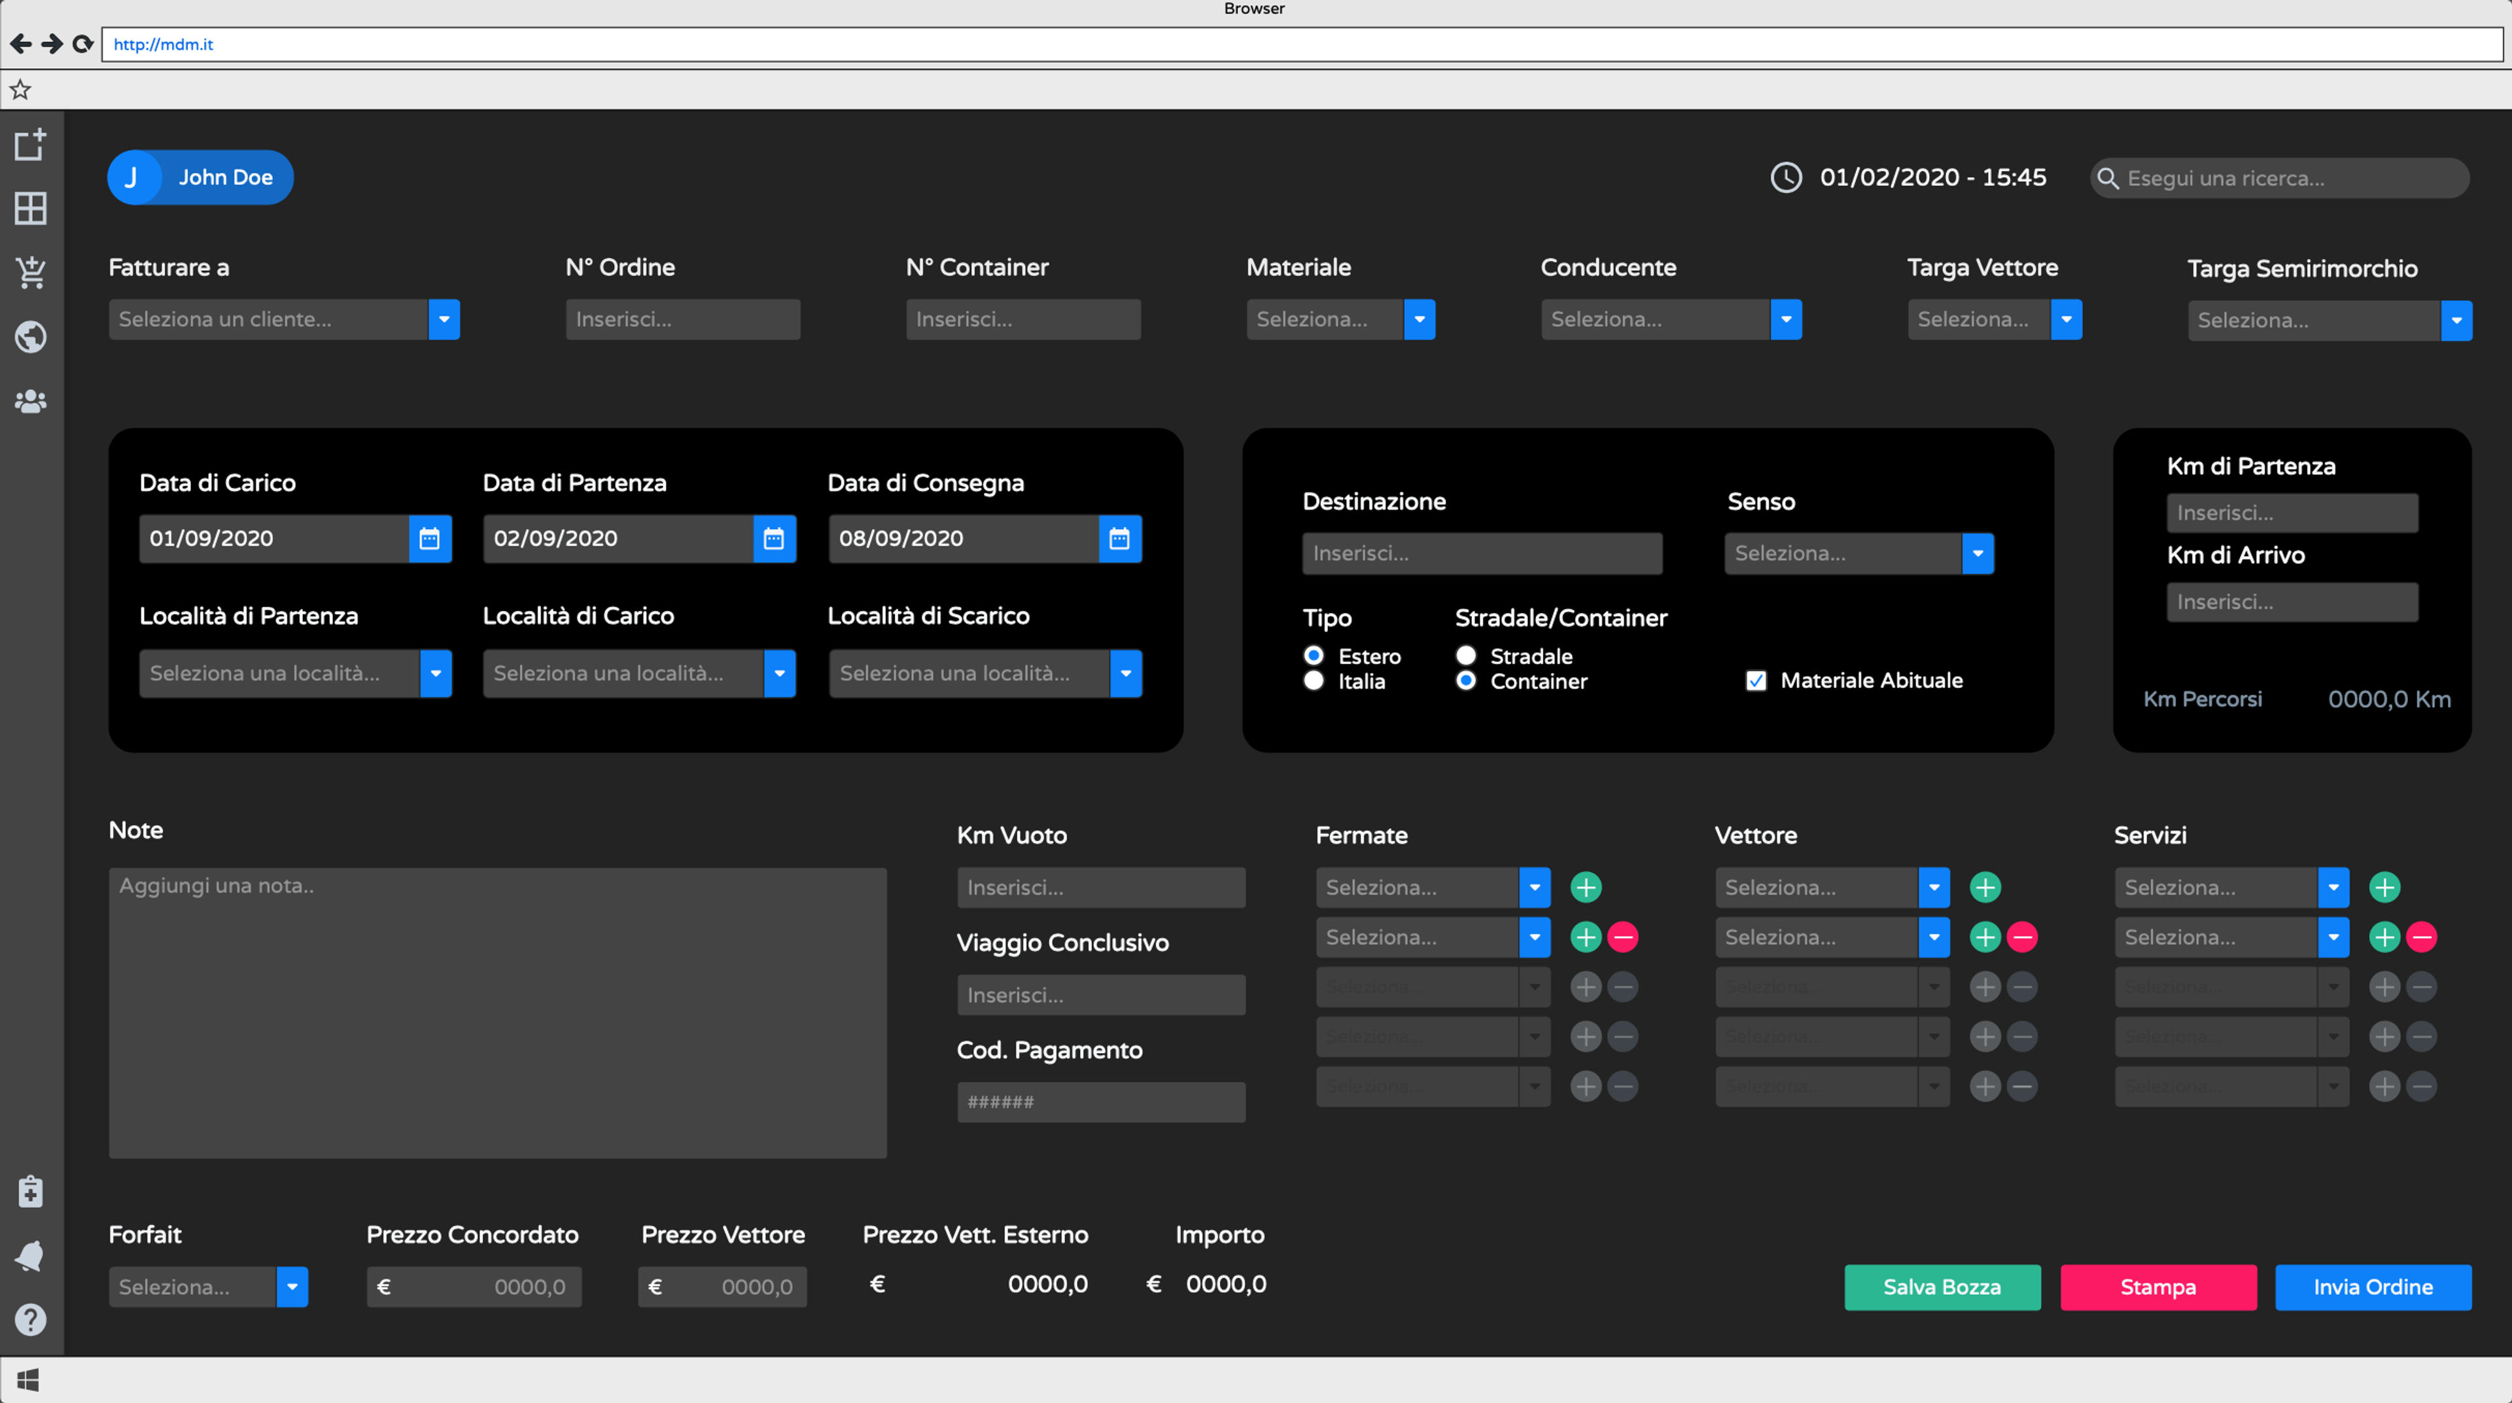
Task: Add a service from first Servizi row
Action: pos(2384,887)
